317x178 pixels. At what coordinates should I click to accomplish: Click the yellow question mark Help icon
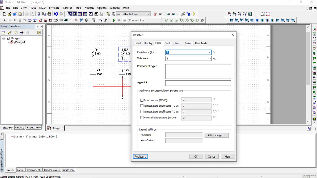194,14
